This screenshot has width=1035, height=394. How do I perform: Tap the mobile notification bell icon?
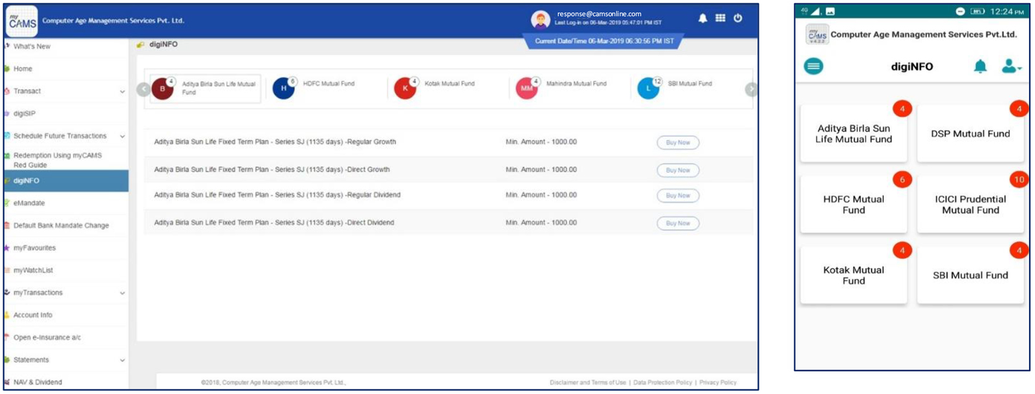click(980, 66)
